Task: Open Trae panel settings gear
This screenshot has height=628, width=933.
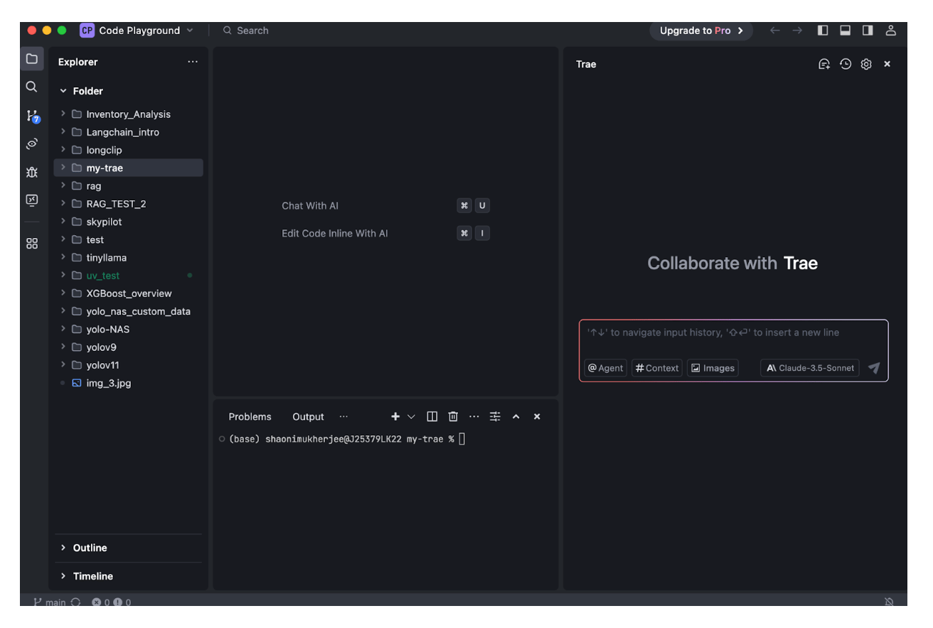Action: [866, 64]
